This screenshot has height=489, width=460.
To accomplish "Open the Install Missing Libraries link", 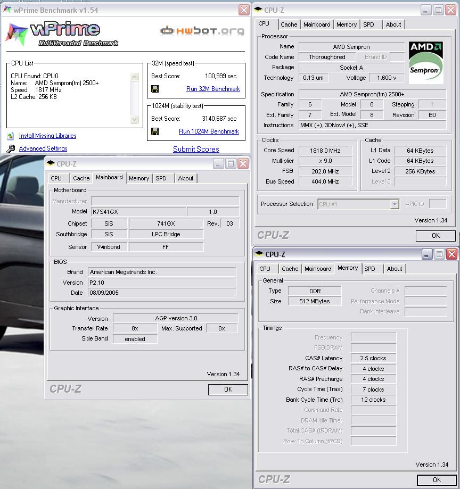I will (47, 136).
